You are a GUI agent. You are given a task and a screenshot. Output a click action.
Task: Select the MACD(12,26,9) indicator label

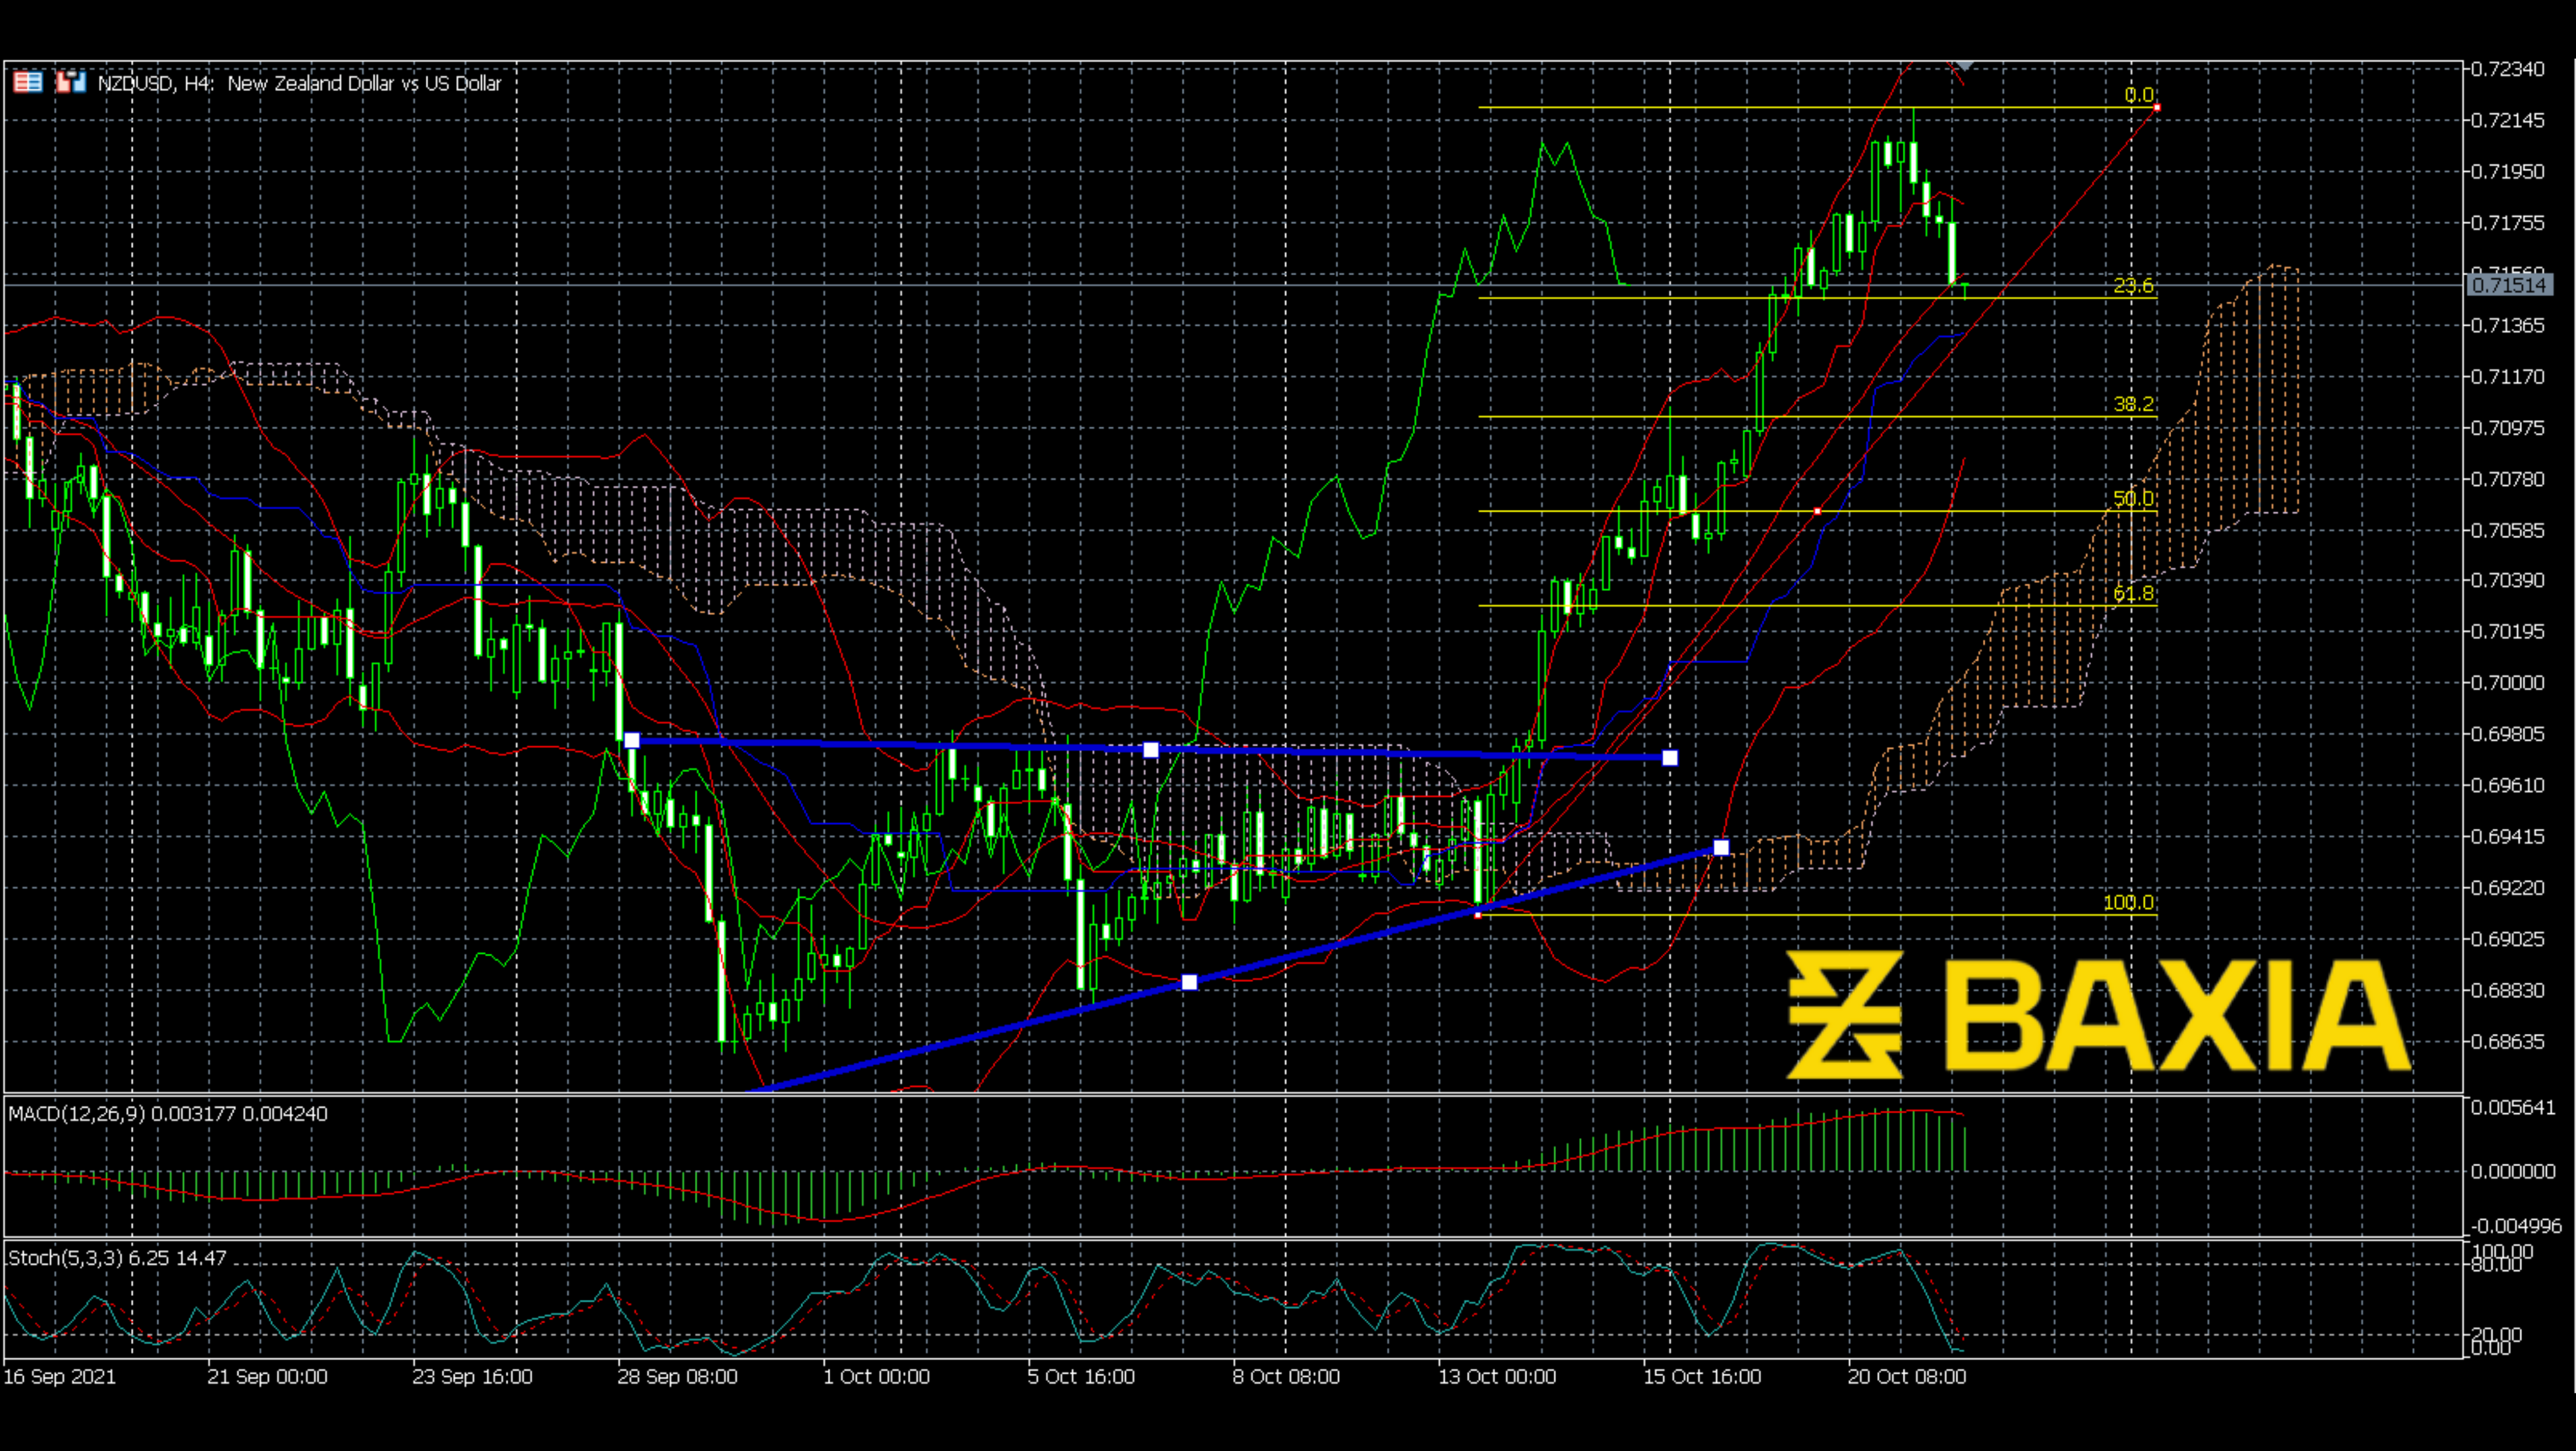pyautogui.click(x=168, y=1114)
